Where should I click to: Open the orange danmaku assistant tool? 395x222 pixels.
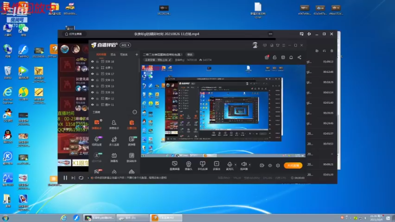coord(97,124)
